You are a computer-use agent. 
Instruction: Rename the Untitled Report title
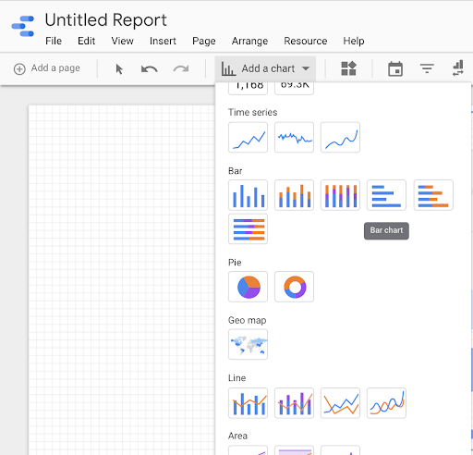tap(105, 20)
